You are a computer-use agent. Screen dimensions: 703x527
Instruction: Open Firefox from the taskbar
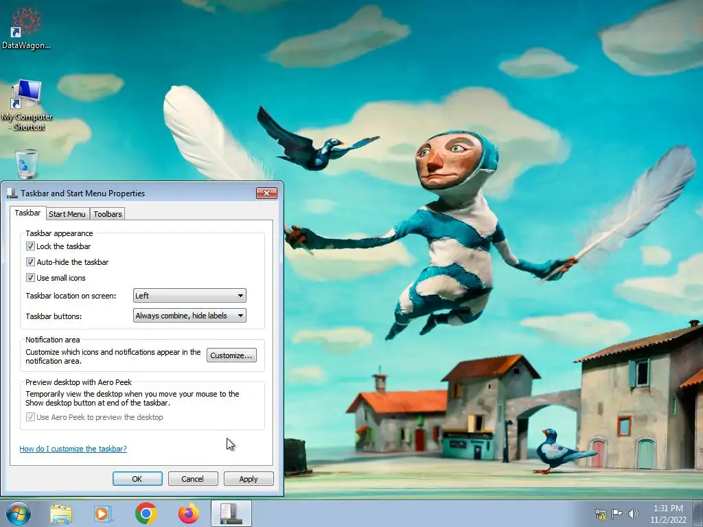[x=189, y=513]
